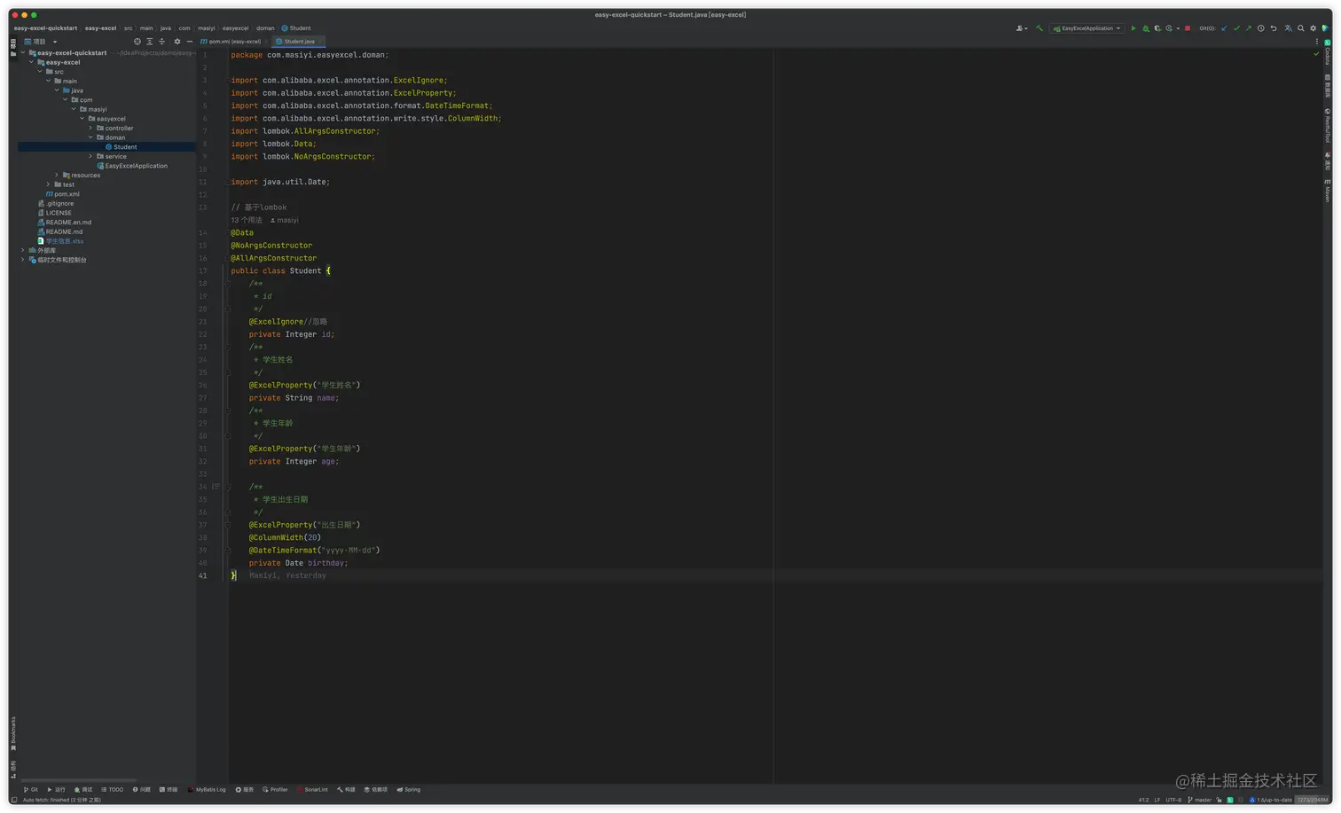Update project via blue Git arrow
The image size is (1341, 813).
click(x=1225, y=28)
